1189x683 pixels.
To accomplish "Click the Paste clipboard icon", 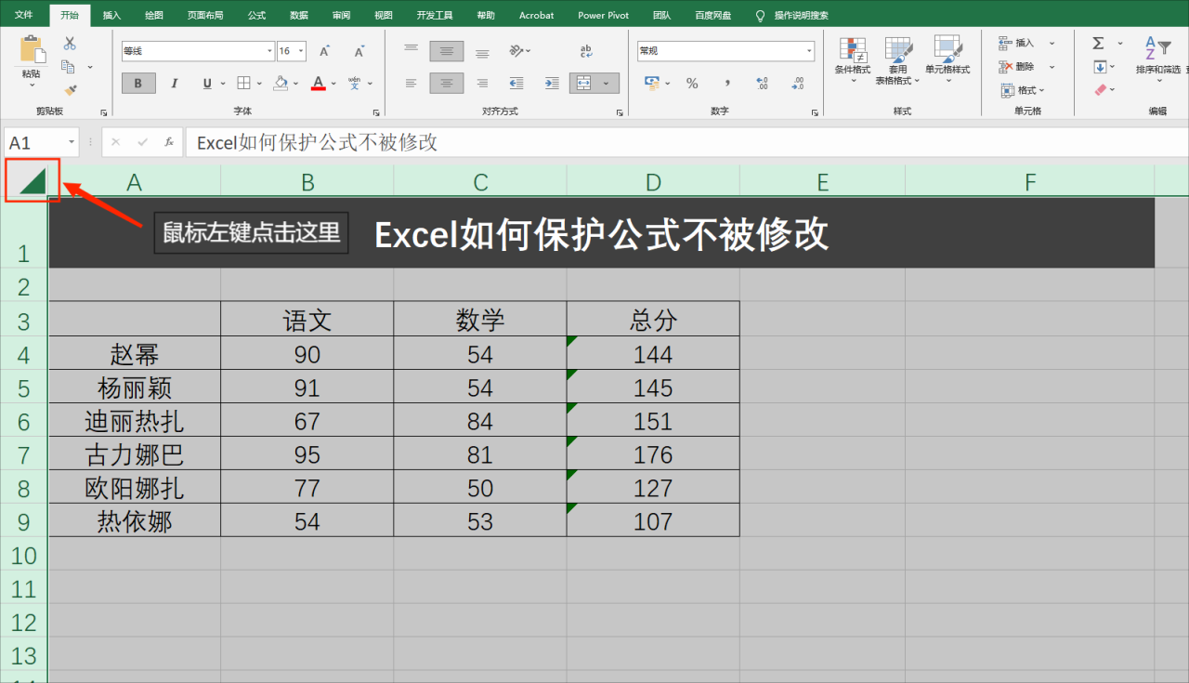I will tap(32, 50).
